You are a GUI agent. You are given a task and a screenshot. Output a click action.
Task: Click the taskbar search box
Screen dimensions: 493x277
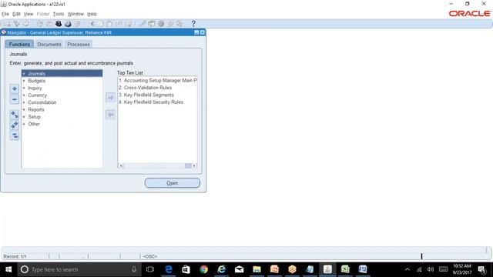click(x=79, y=269)
